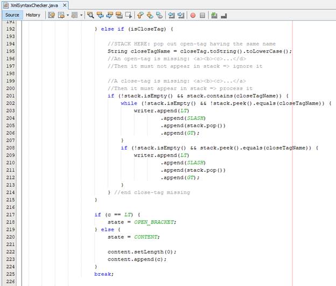Image resolution: width=336 pixels, height=286 pixels.
Task: Click the 'while' keyword on line 202
Action: point(129,103)
